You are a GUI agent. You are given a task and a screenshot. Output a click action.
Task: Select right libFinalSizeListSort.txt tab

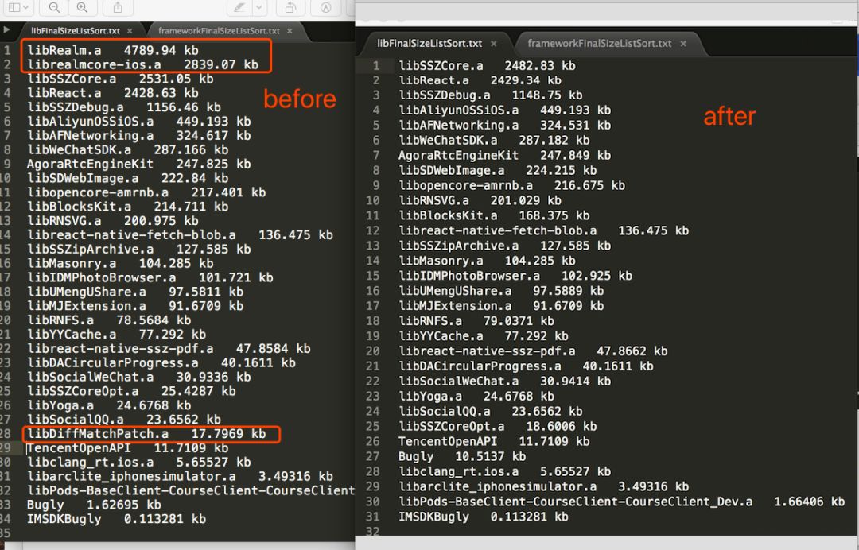[429, 43]
